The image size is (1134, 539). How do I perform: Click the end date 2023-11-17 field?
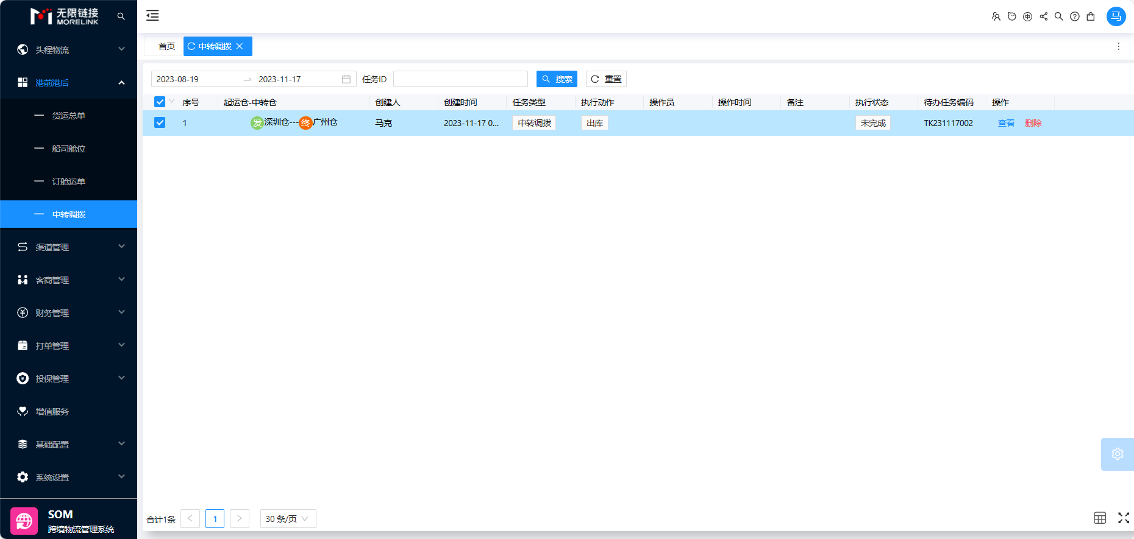pyautogui.click(x=298, y=79)
